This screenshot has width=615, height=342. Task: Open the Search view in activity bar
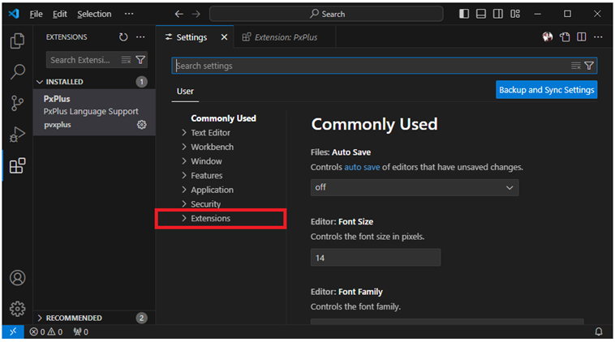(x=17, y=72)
